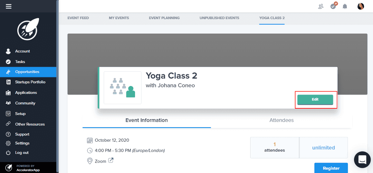Click the Edit button
The height and width of the screenshot is (173, 373).
(315, 99)
